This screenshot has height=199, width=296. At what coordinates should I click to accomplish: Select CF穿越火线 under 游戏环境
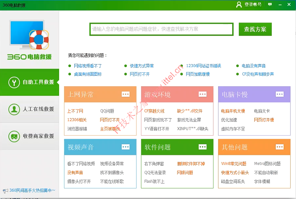tap(154, 111)
